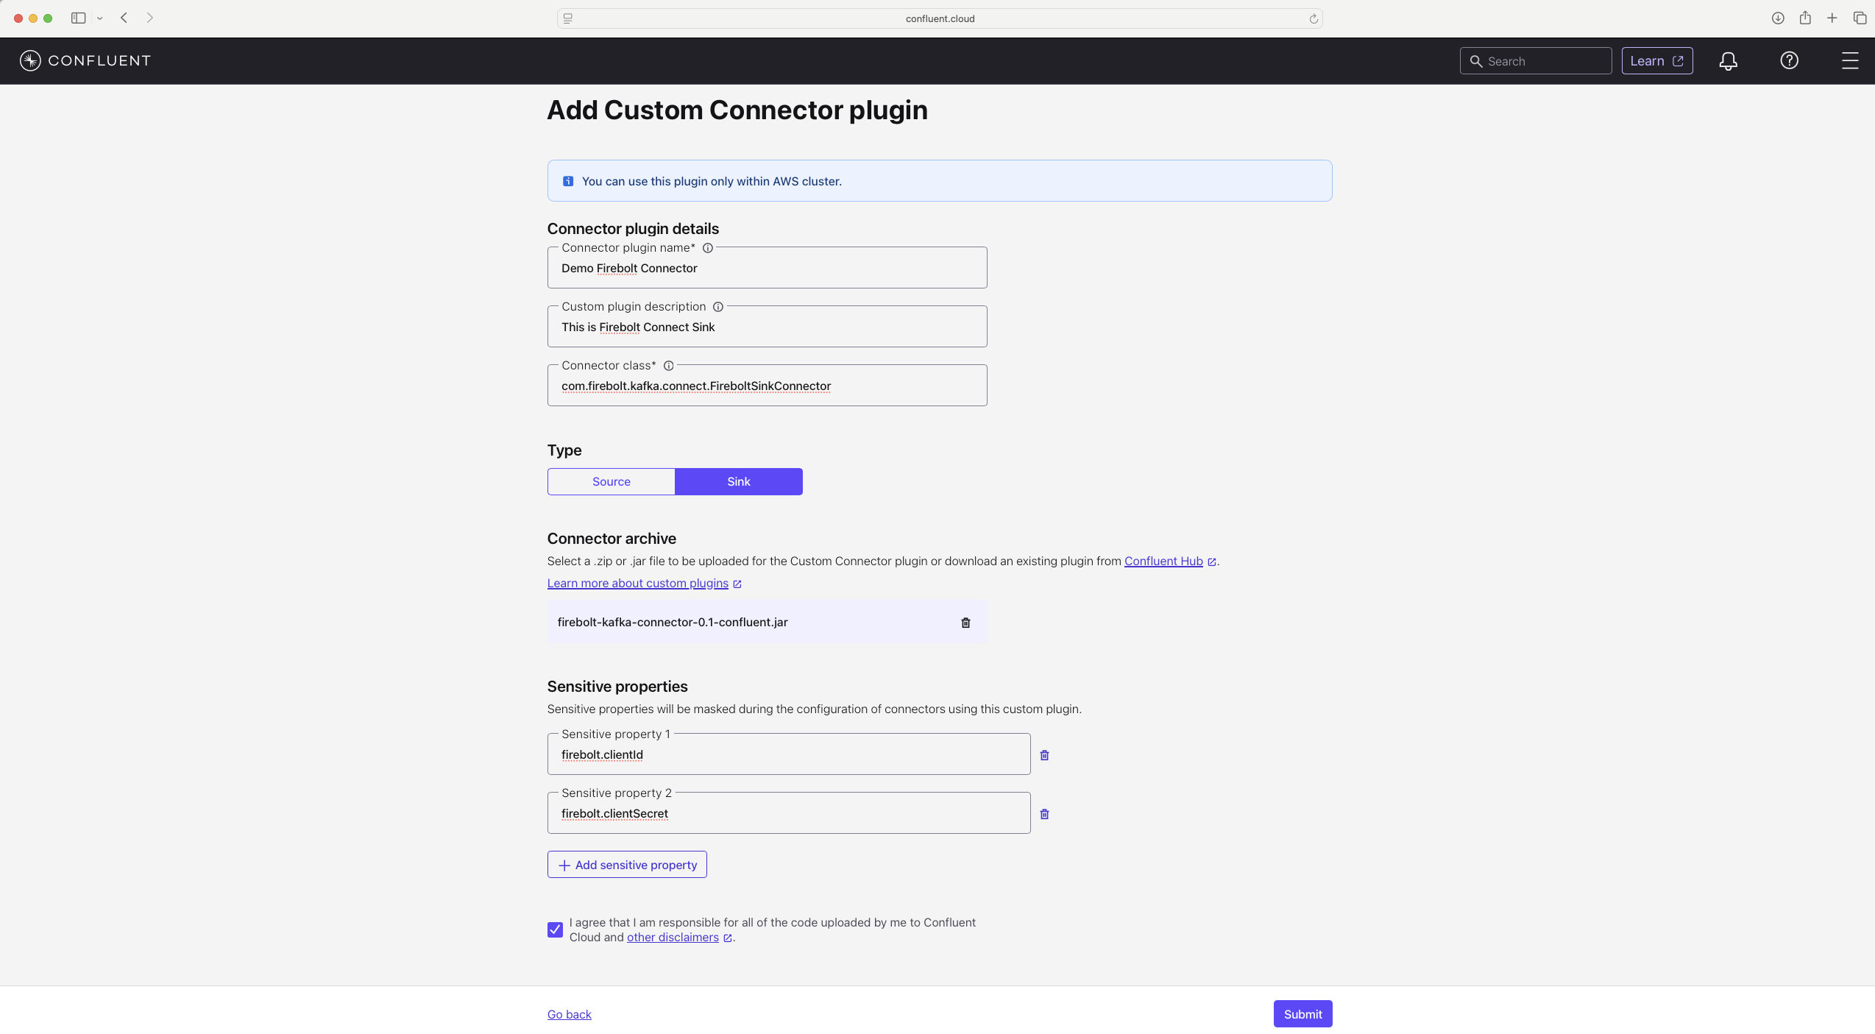Show info tooltip for Connector plugin name
The width and height of the screenshot is (1875, 1034).
coord(707,248)
